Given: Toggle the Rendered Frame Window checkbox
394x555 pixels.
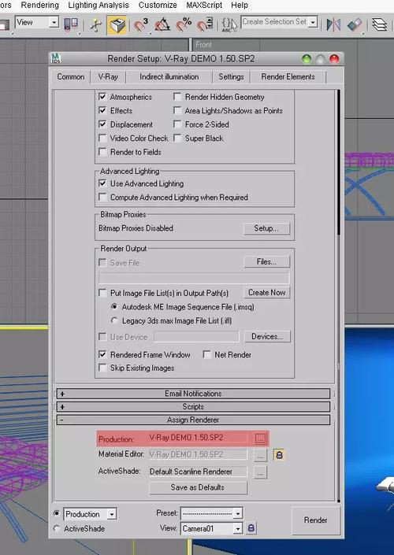Looking at the screenshot, I should click(x=102, y=354).
